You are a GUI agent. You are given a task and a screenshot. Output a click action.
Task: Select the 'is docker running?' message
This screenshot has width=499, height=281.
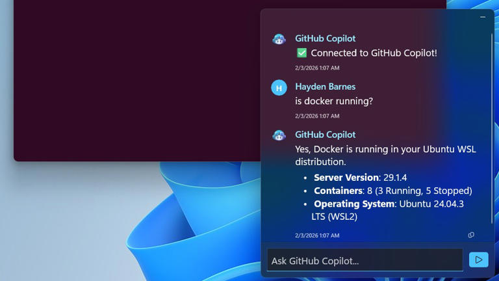point(334,101)
